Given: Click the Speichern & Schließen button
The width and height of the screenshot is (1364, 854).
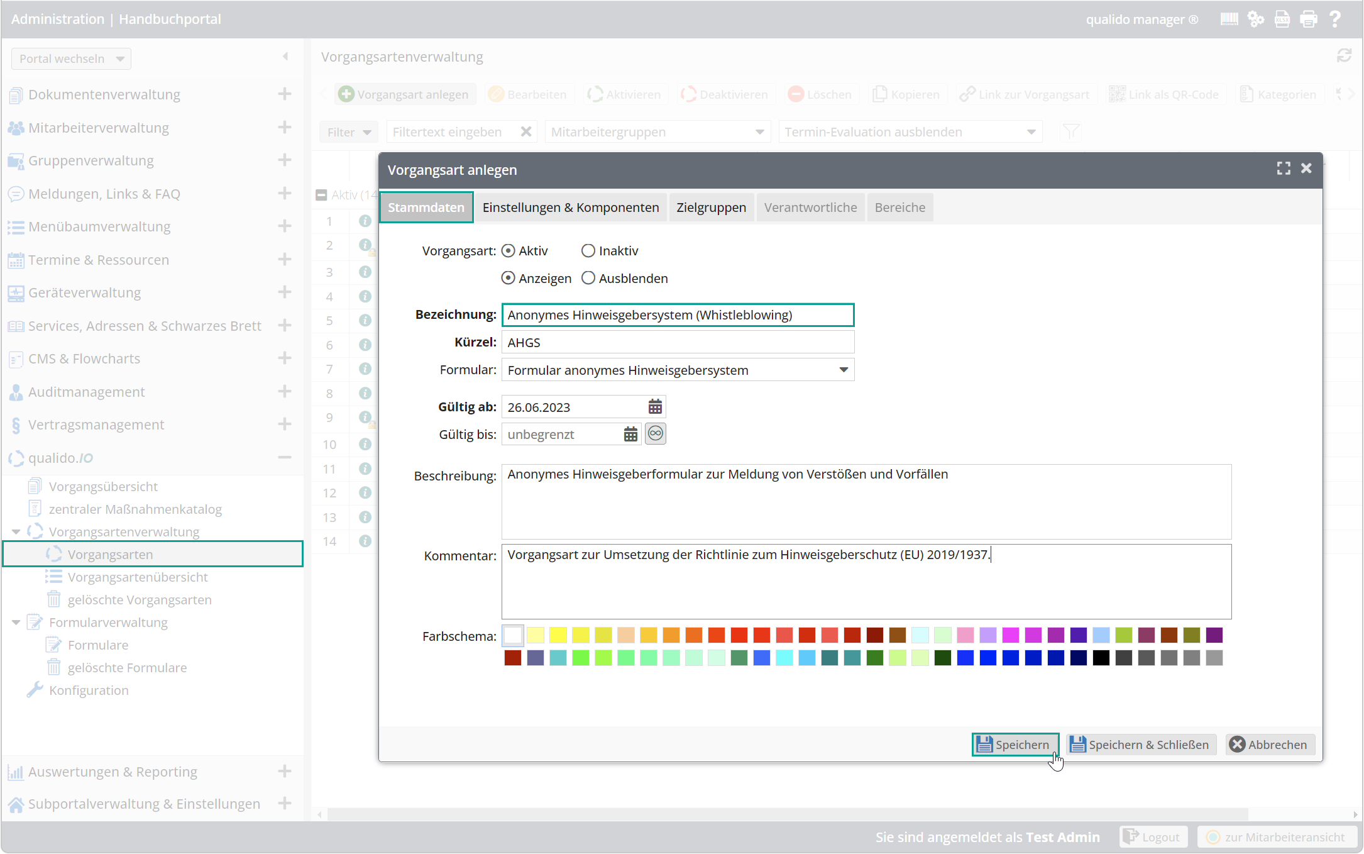Looking at the screenshot, I should coord(1141,745).
